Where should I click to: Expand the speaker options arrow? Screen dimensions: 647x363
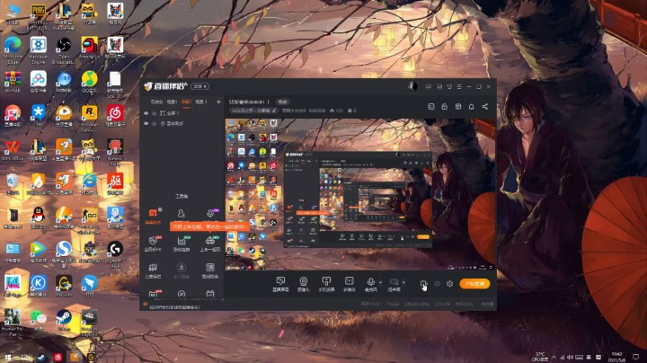click(x=403, y=282)
